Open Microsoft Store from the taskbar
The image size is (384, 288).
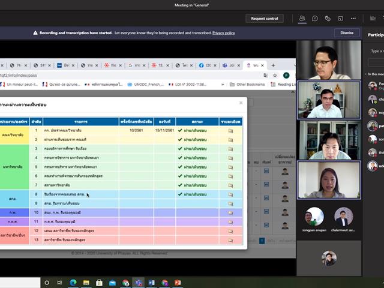pos(99,283)
